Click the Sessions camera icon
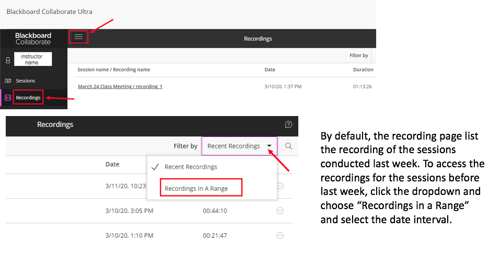Viewport: 501px width, 253px height. (x=8, y=81)
